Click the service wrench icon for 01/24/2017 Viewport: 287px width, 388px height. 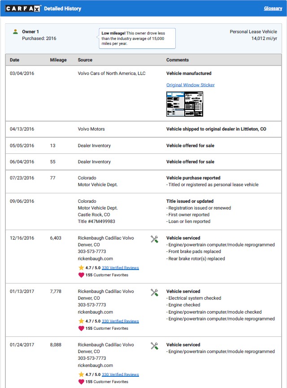[154, 346]
